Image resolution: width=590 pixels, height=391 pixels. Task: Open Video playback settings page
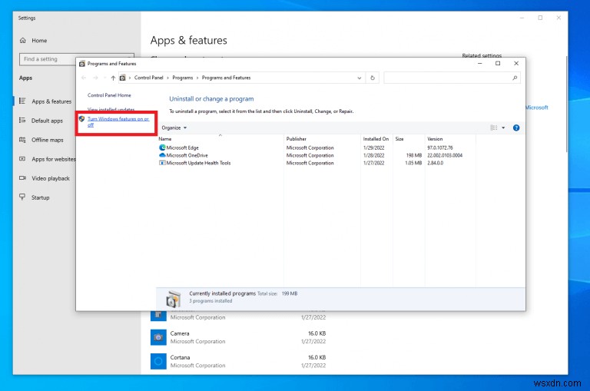click(x=51, y=178)
